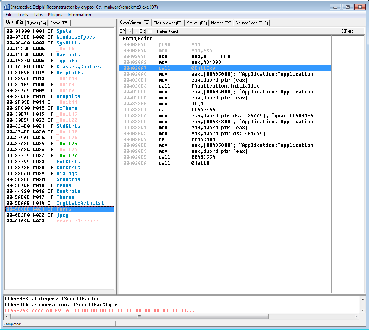Click the horizontal scroll right arrow
This screenshot has width=369, height=330.
(x=357, y=317)
